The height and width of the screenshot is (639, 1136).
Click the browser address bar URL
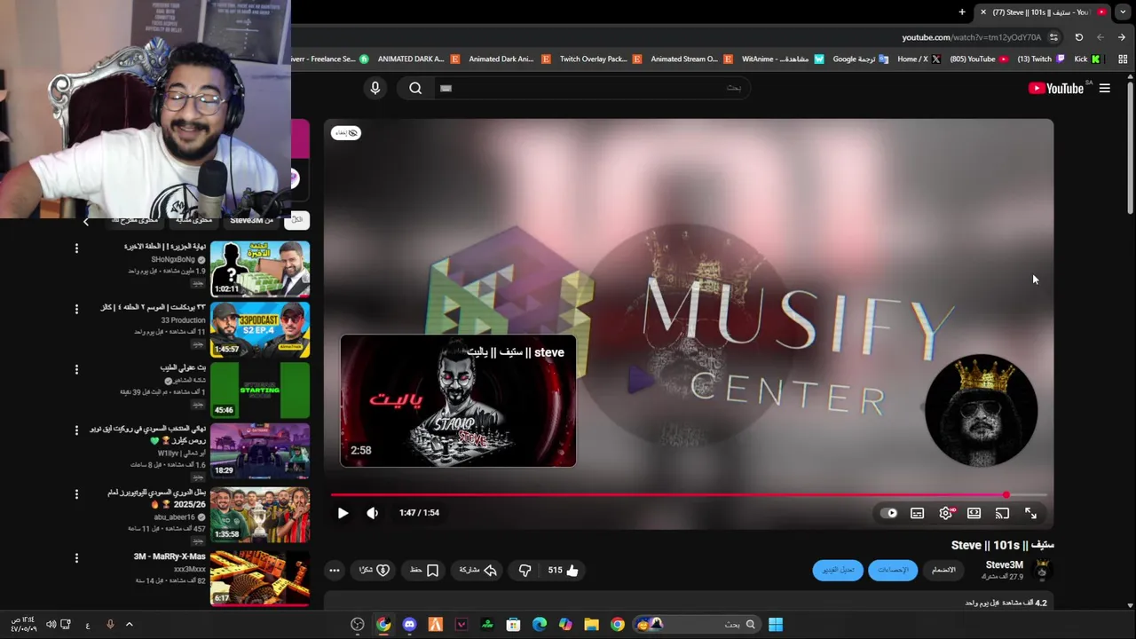(x=971, y=37)
